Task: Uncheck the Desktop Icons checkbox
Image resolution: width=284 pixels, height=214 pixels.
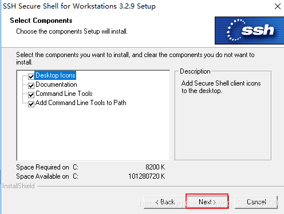Action: 31,76
